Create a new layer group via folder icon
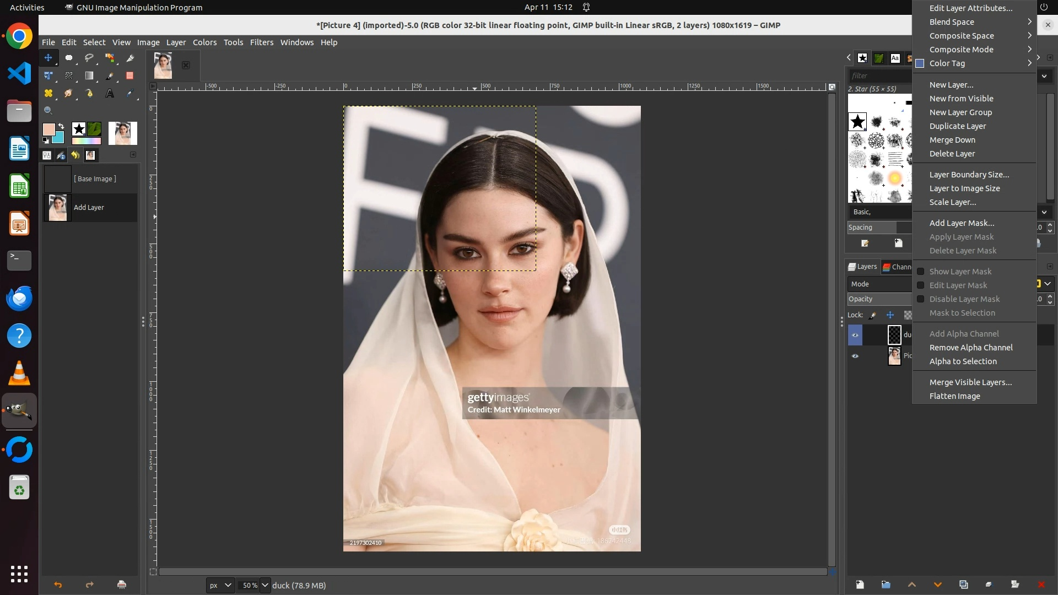The image size is (1058, 595). [x=886, y=585]
